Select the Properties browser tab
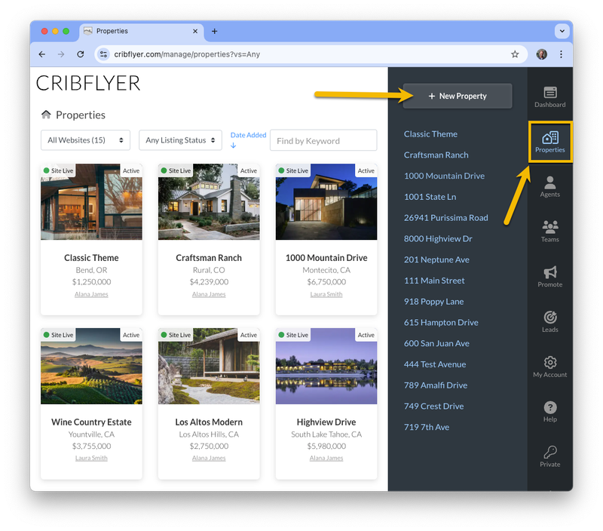The height and width of the screenshot is (531, 603). 142,31
